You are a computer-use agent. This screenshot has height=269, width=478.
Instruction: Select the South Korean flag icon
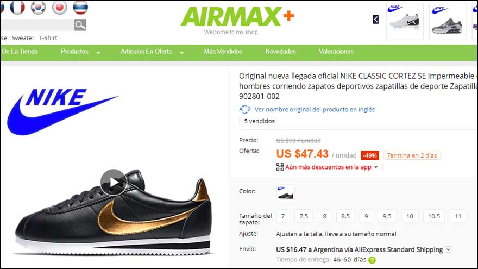(x=39, y=8)
